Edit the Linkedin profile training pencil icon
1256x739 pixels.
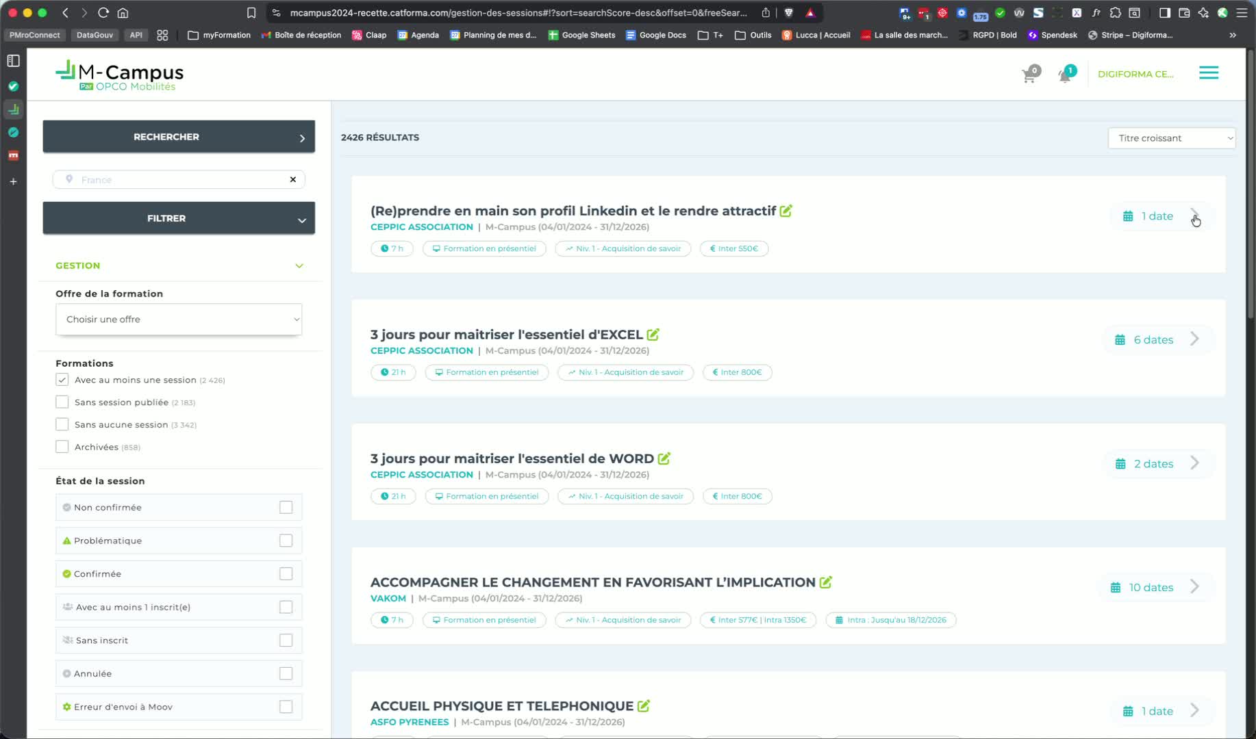(786, 211)
